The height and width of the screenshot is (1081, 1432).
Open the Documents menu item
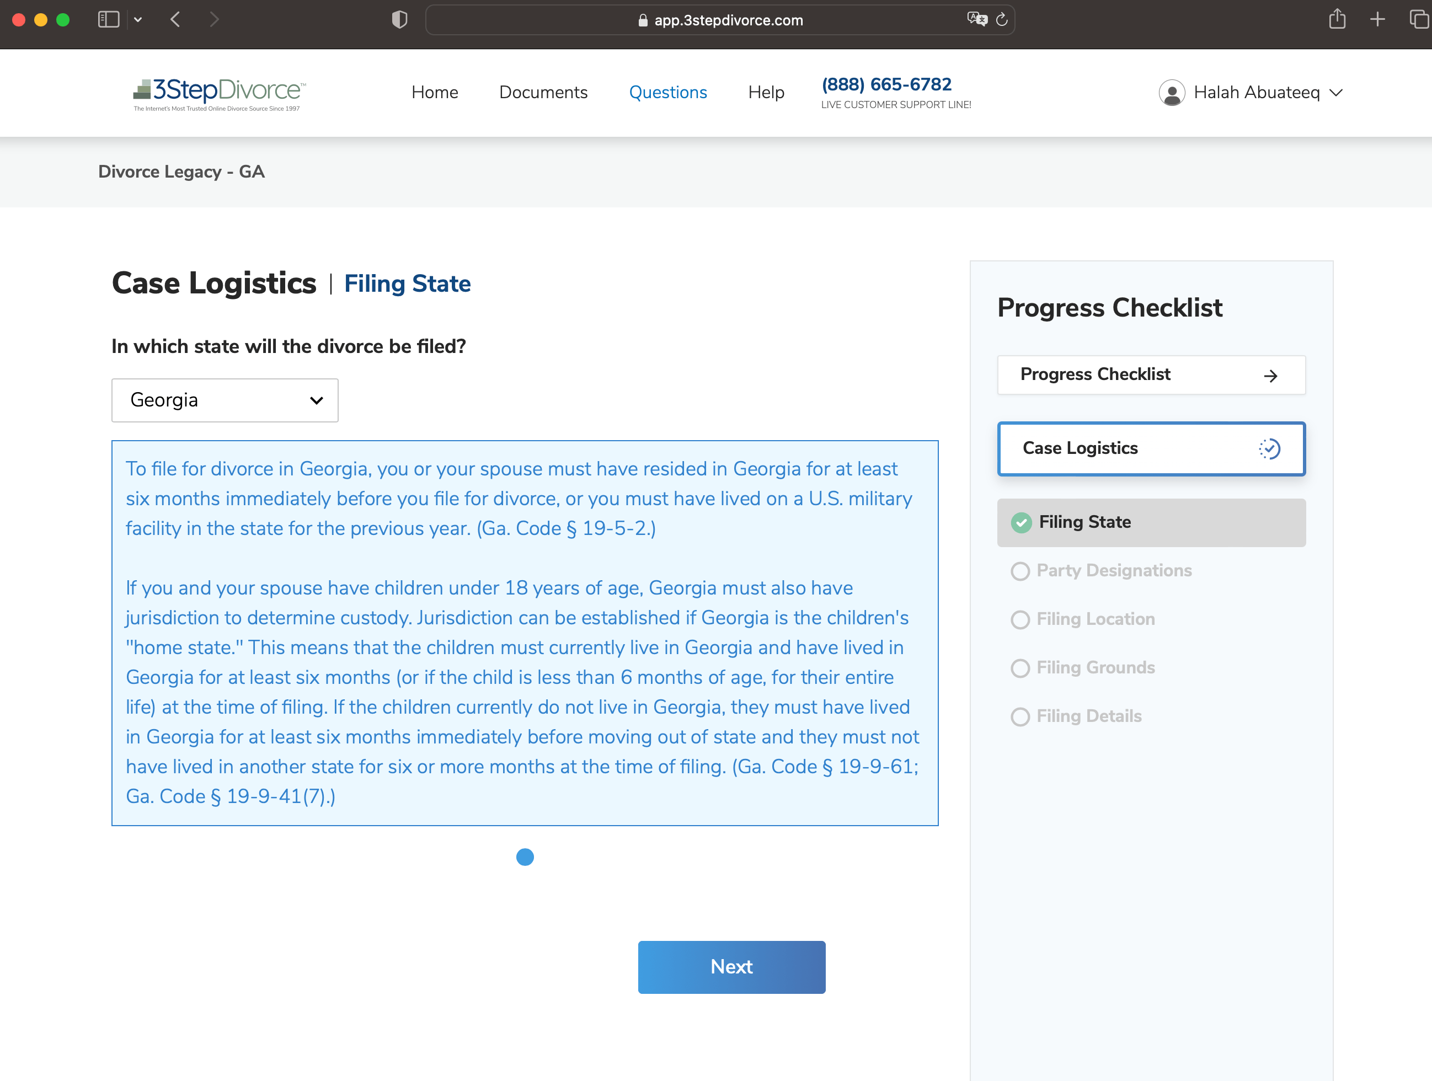tap(543, 93)
